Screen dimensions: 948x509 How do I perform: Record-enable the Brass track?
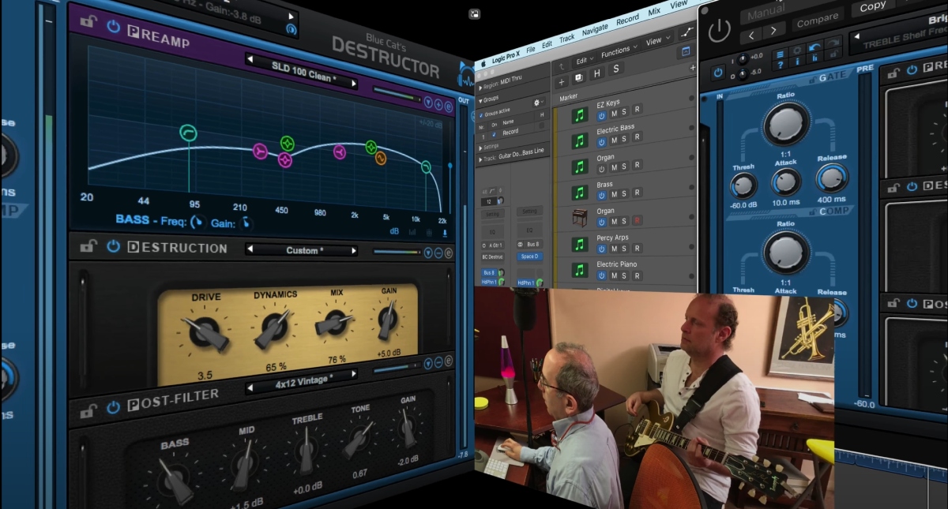point(636,194)
